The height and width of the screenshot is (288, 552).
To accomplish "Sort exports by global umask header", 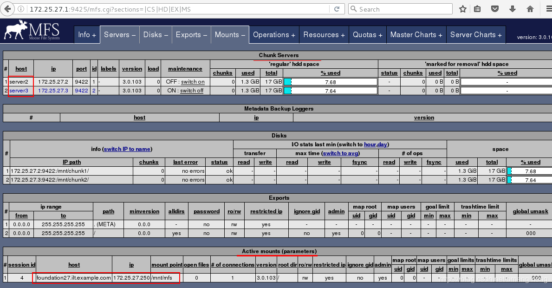I will point(531,211).
